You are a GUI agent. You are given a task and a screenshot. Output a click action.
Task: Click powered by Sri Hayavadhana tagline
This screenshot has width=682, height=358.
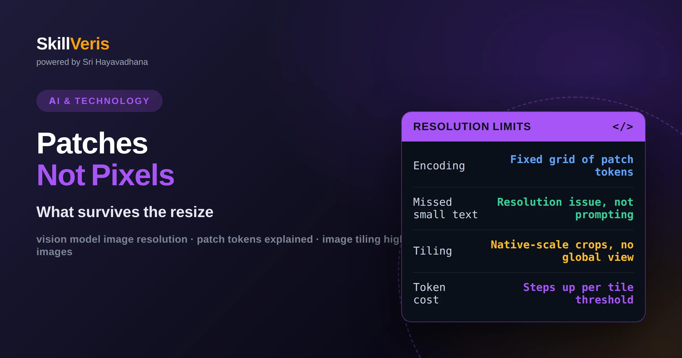pyautogui.click(x=92, y=62)
